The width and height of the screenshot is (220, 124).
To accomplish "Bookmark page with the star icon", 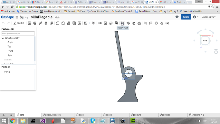I will click(x=213, y=7).
